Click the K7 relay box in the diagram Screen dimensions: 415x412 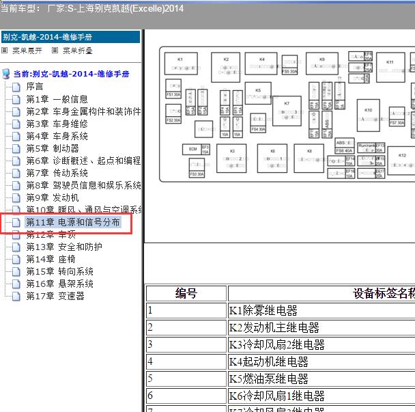(x=287, y=111)
